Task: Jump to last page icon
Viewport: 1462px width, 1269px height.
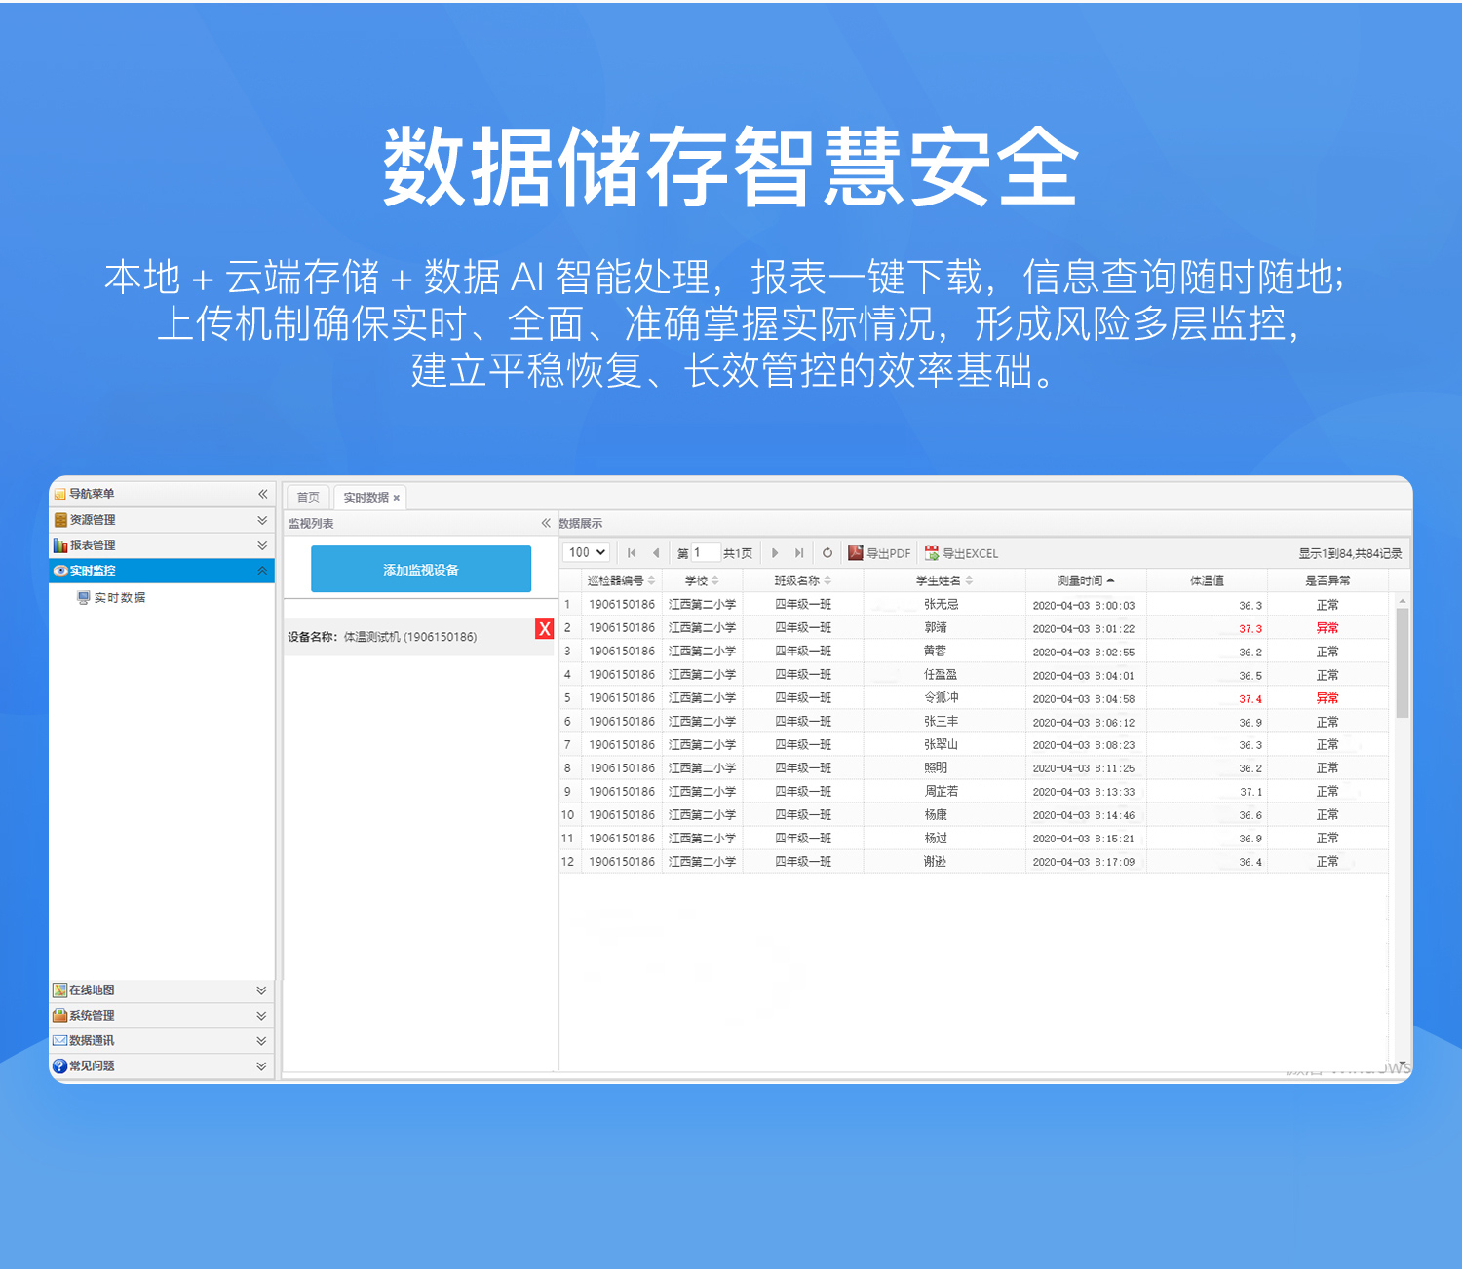Action: [799, 553]
